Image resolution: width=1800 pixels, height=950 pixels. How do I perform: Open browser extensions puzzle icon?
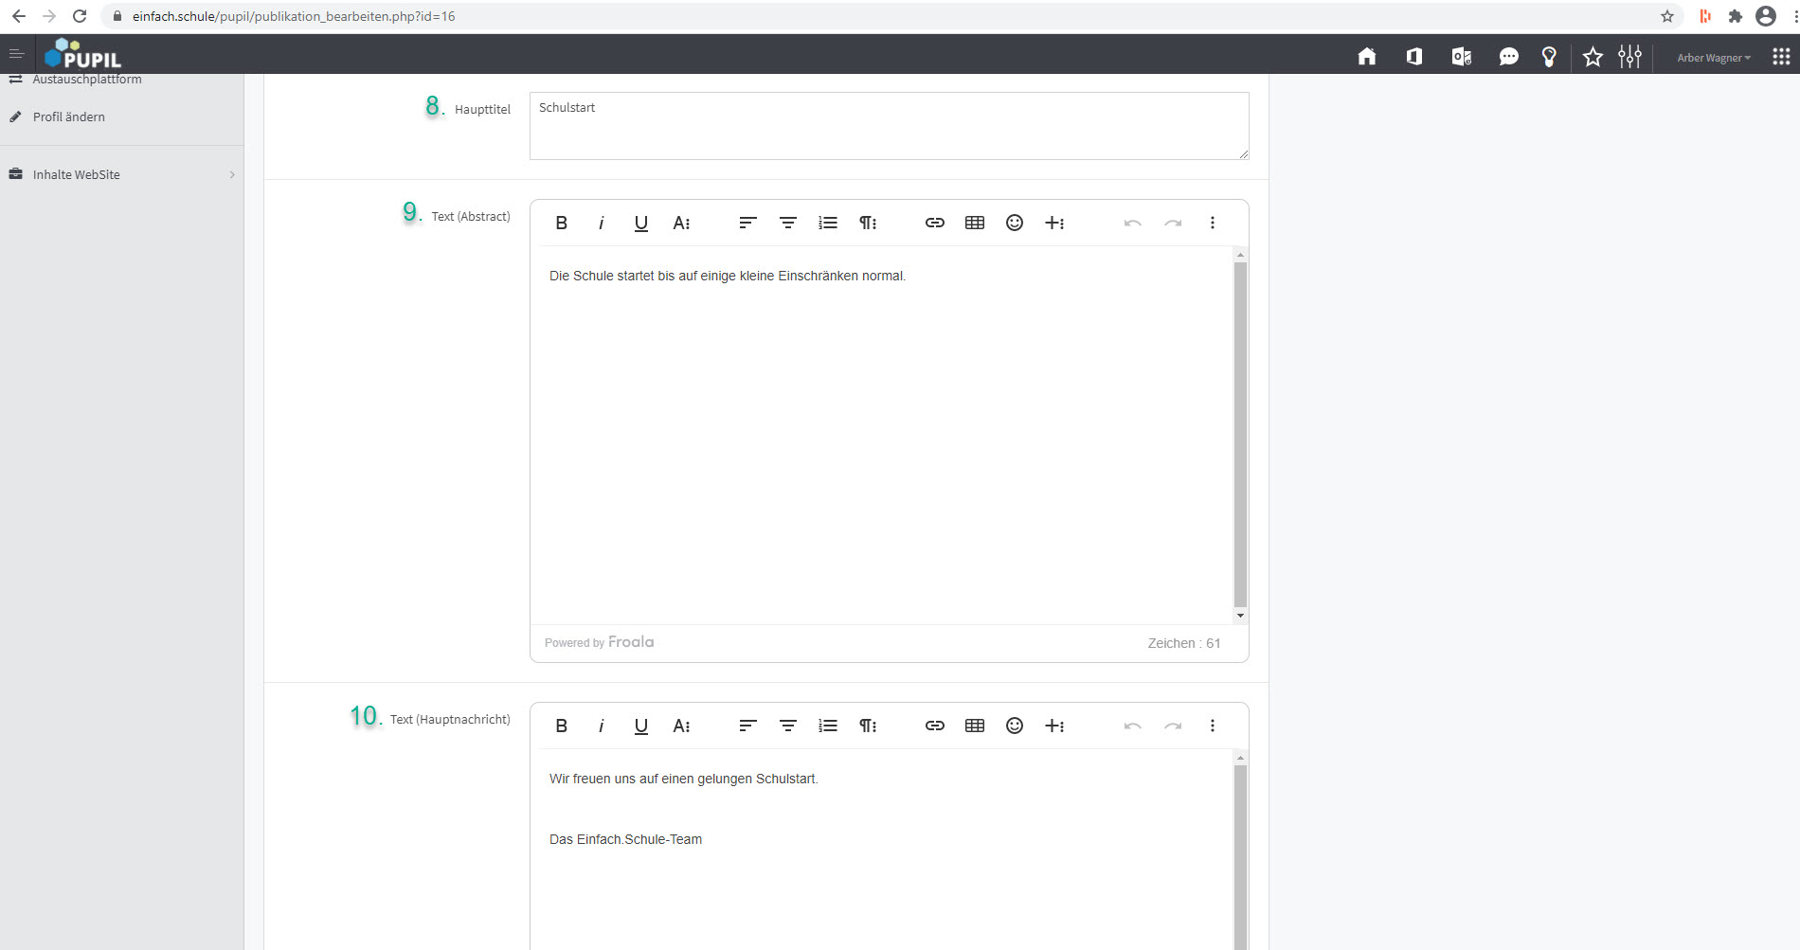click(x=1736, y=16)
